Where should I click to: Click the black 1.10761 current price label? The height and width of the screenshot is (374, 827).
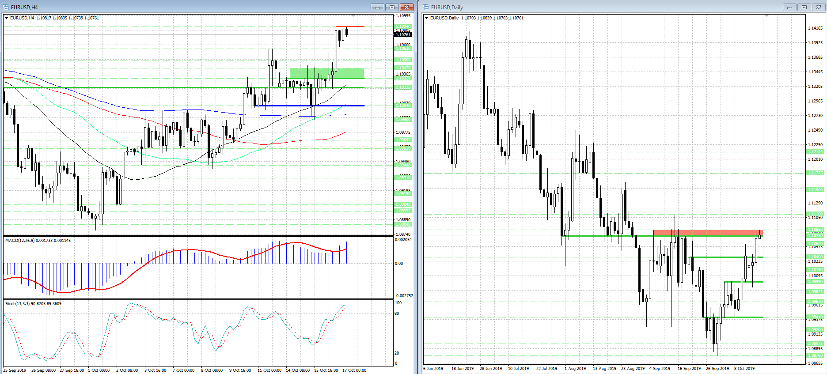[x=403, y=35]
